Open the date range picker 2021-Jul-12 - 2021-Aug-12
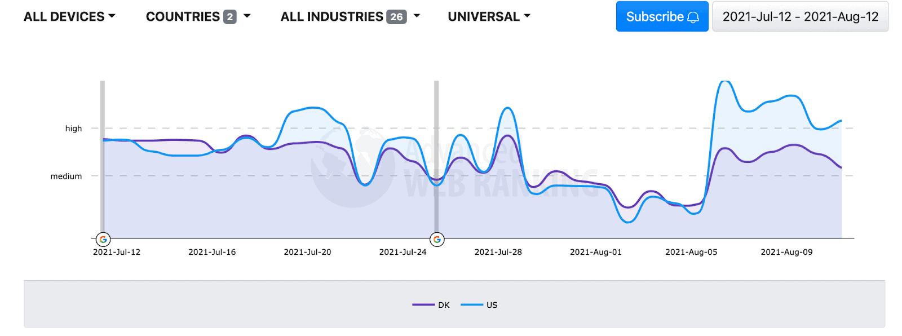This screenshot has width=902, height=336. pos(801,16)
